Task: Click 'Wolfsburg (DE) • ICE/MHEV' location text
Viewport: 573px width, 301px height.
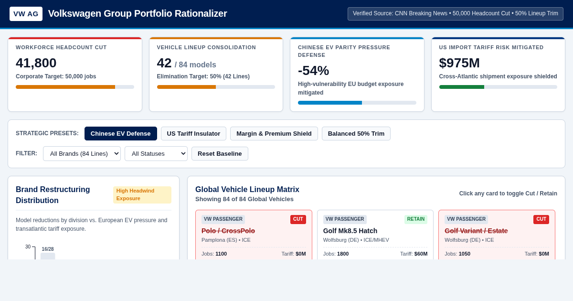Action: pos(356,240)
